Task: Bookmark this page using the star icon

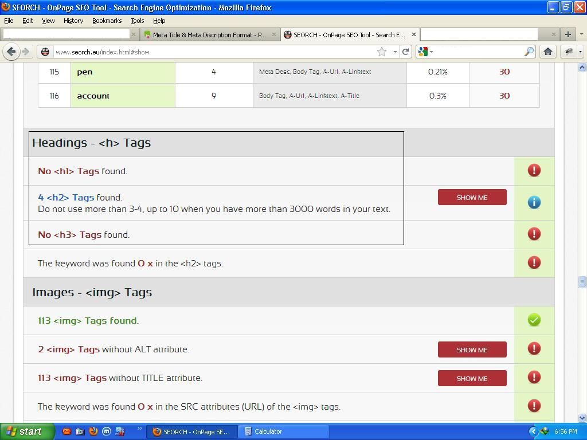Action: (382, 52)
